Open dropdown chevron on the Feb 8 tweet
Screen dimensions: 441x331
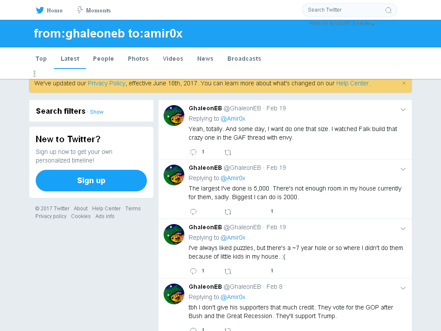403,288
